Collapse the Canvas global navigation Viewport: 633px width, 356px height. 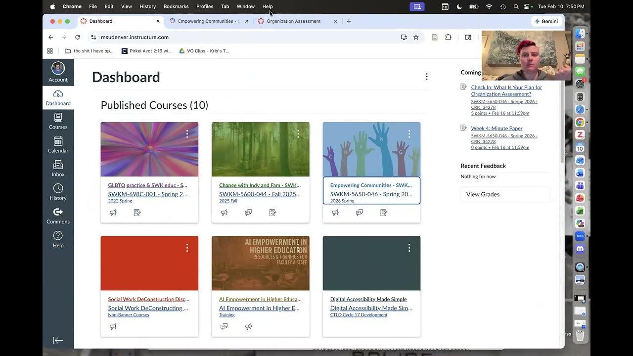[58, 340]
